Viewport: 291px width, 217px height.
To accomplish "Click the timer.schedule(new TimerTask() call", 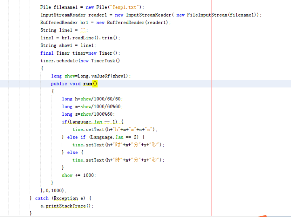I will pyautogui.click(x=80, y=61).
